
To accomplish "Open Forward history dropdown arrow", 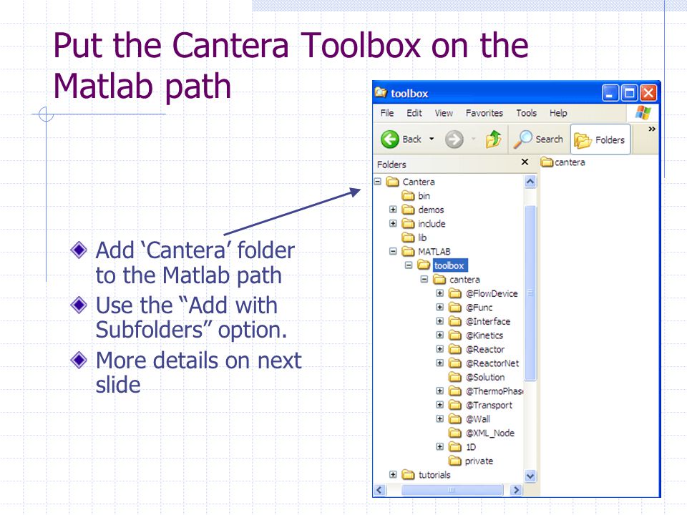I will 473,139.
